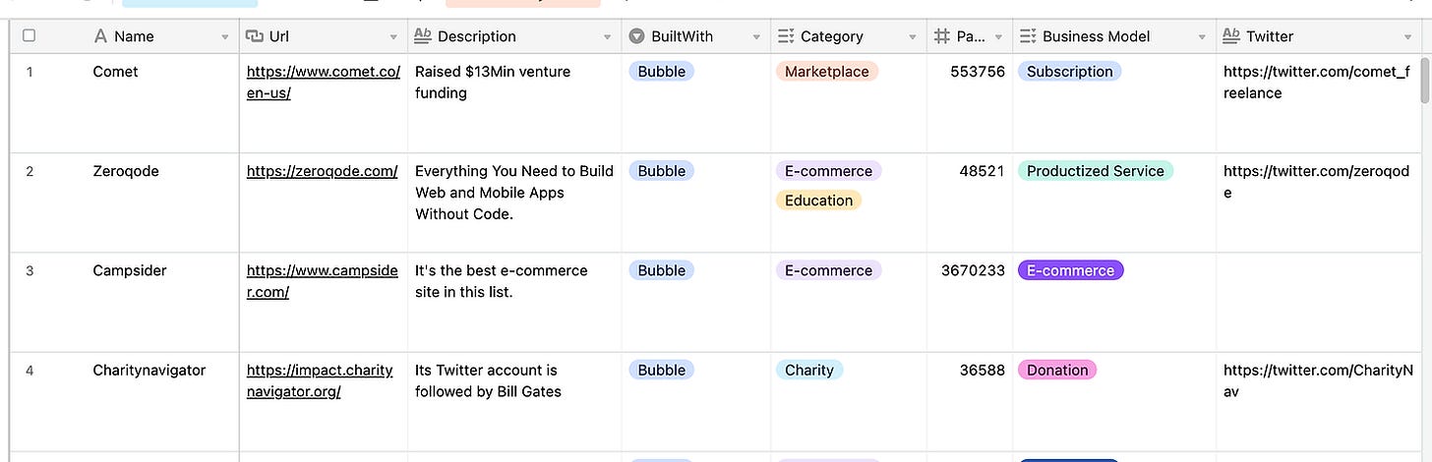The height and width of the screenshot is (462, 1432).
Task: Click the Name column text-type icon
Action: 100,36
